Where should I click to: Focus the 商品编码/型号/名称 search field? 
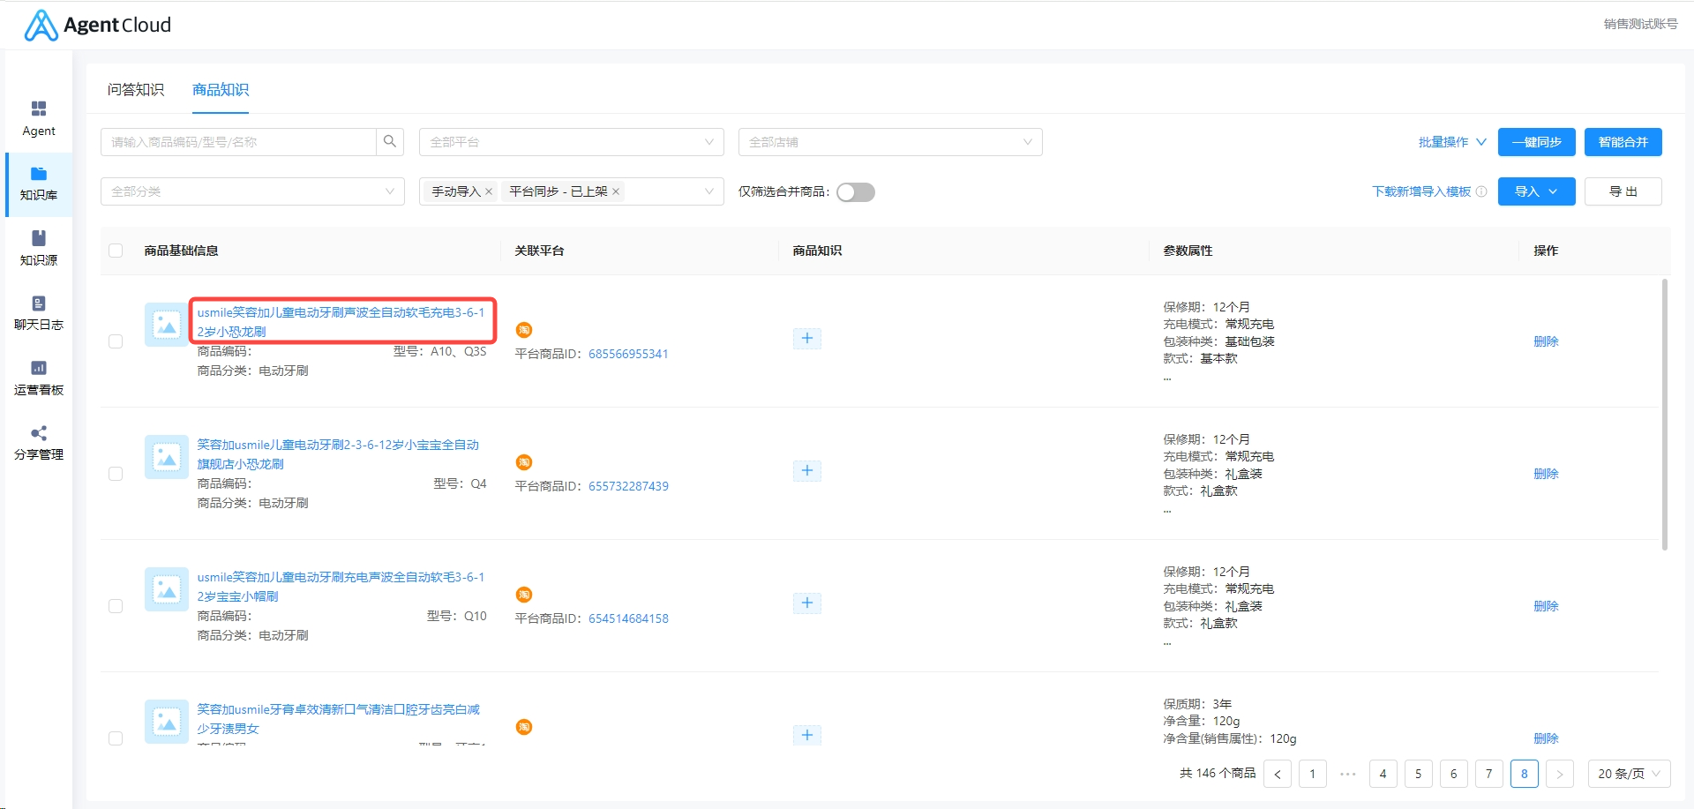click(238, 142)
